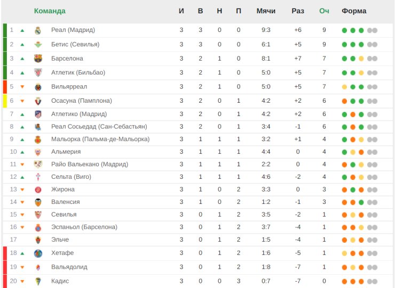395x288 pixels.
Task: Click the orange down arrow beside position 5
Action: (22, 87)
